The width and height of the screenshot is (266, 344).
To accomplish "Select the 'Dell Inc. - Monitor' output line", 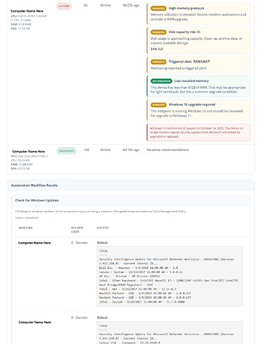I will click(x=139, y=268).
